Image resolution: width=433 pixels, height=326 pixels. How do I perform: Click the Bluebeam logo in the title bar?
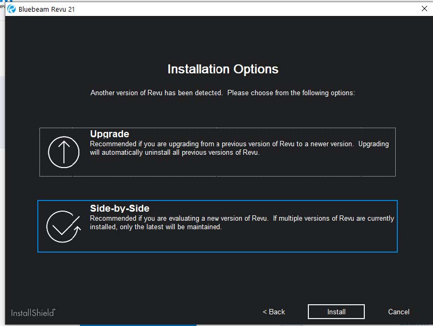pos(11,9)
